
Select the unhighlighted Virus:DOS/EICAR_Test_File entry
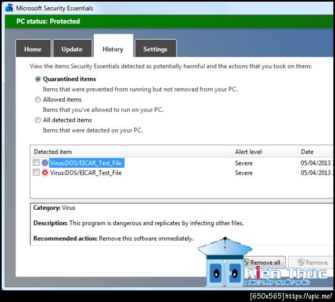tap(85, 173)
